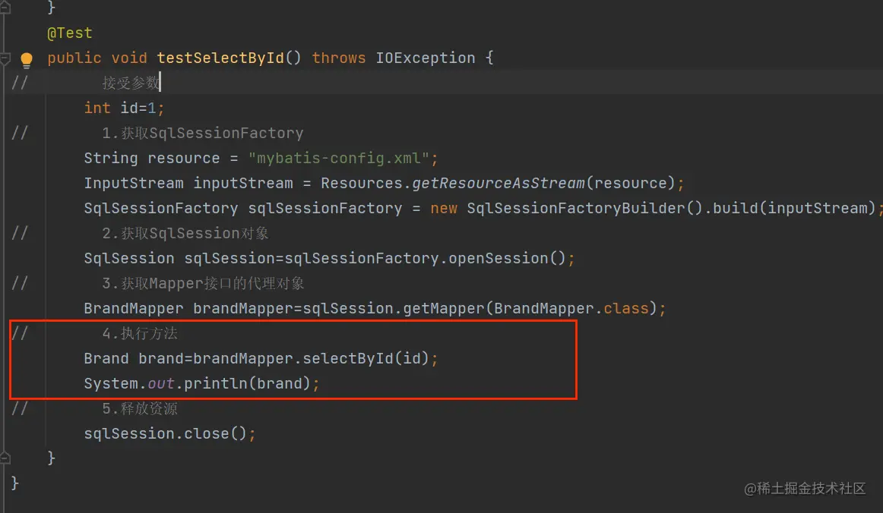Viewport: 883px width, 513px height.
Task: Click 'Brand brand' variable declaration
Action: [x=134, y=358]
